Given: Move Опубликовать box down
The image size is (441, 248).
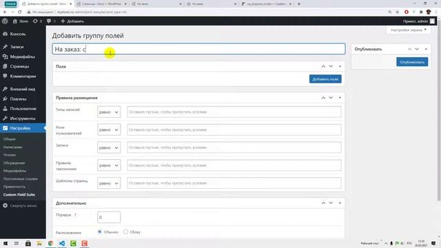Looking at the screenshot, I should tap(417, 49).
